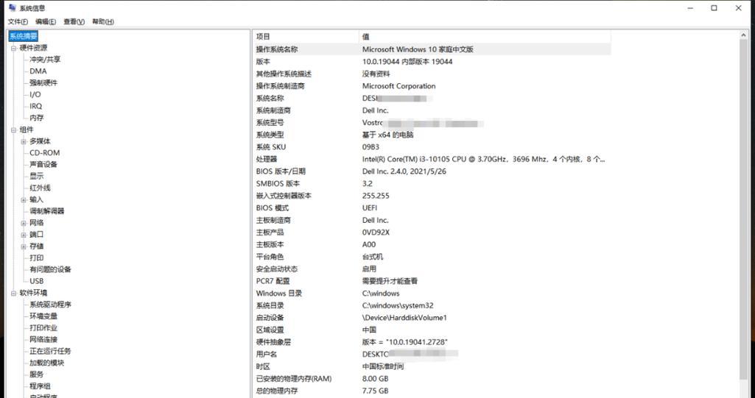Click the 值 column header
Viewport: 755px width, 398px height.
coord(485,37)
